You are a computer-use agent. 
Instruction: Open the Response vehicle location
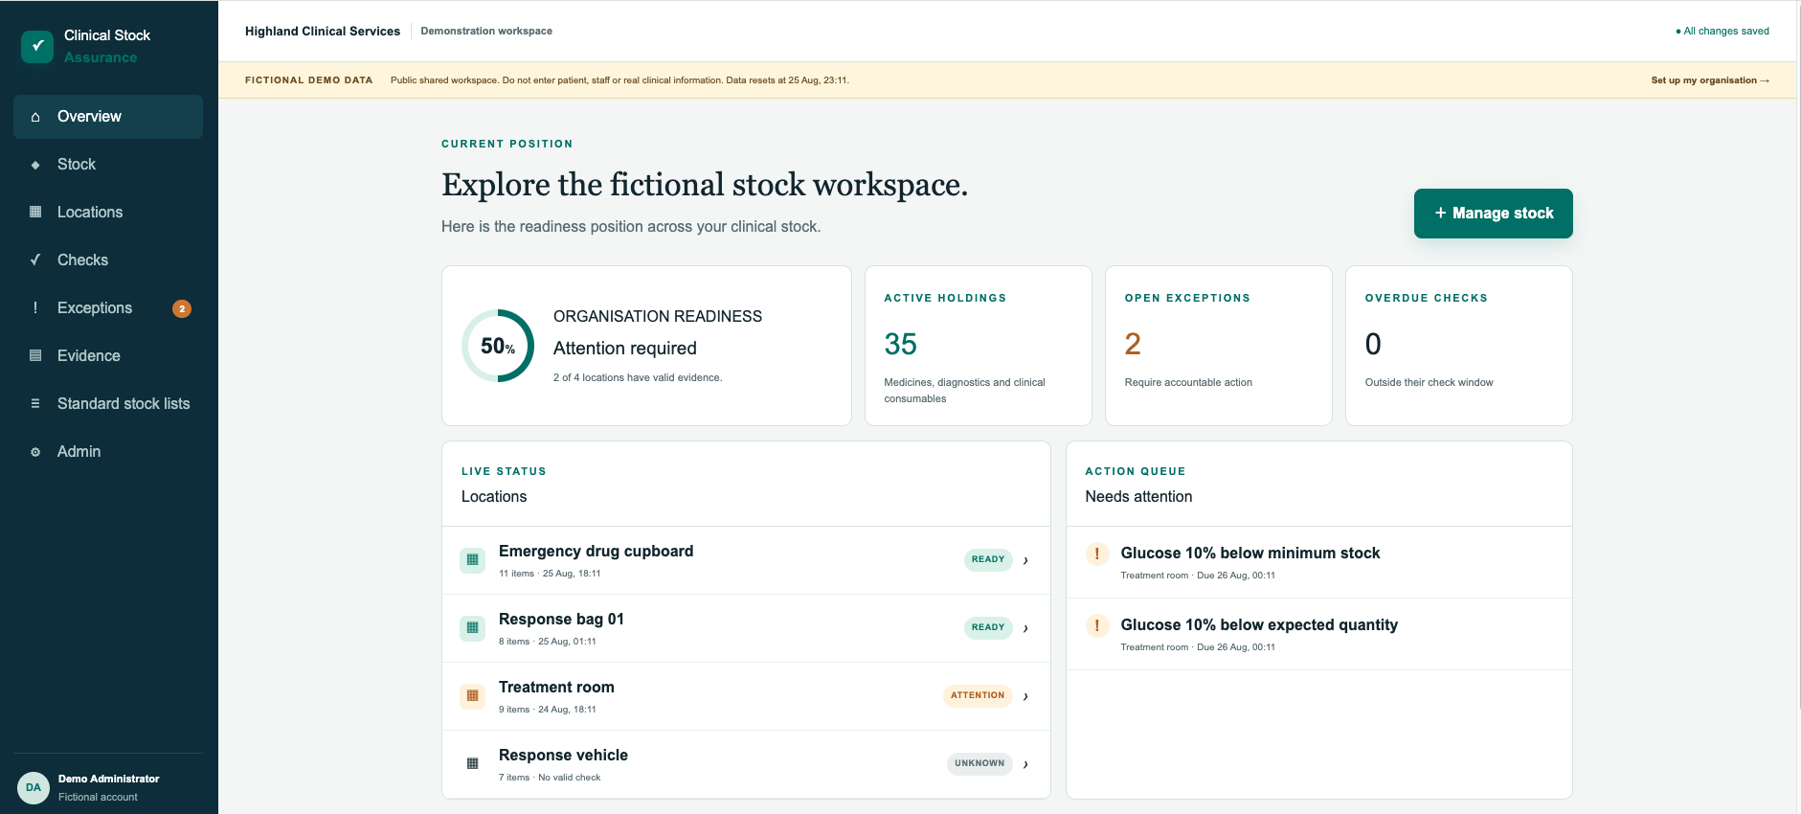746,764
